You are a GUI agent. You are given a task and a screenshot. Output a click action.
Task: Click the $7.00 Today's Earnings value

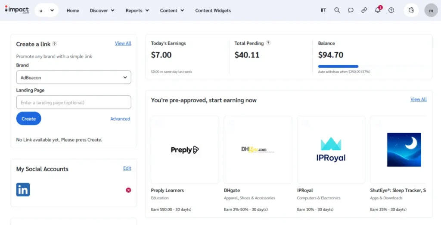pyautogui.click(x=161, y=55)
